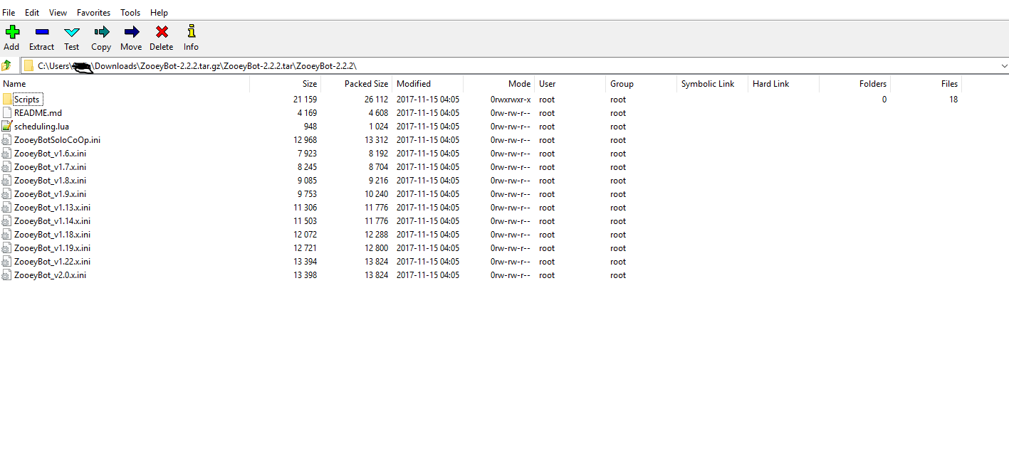1009x453 pixels.
Task: Expand the address bar path dropdown
Action: (1004, 66)
